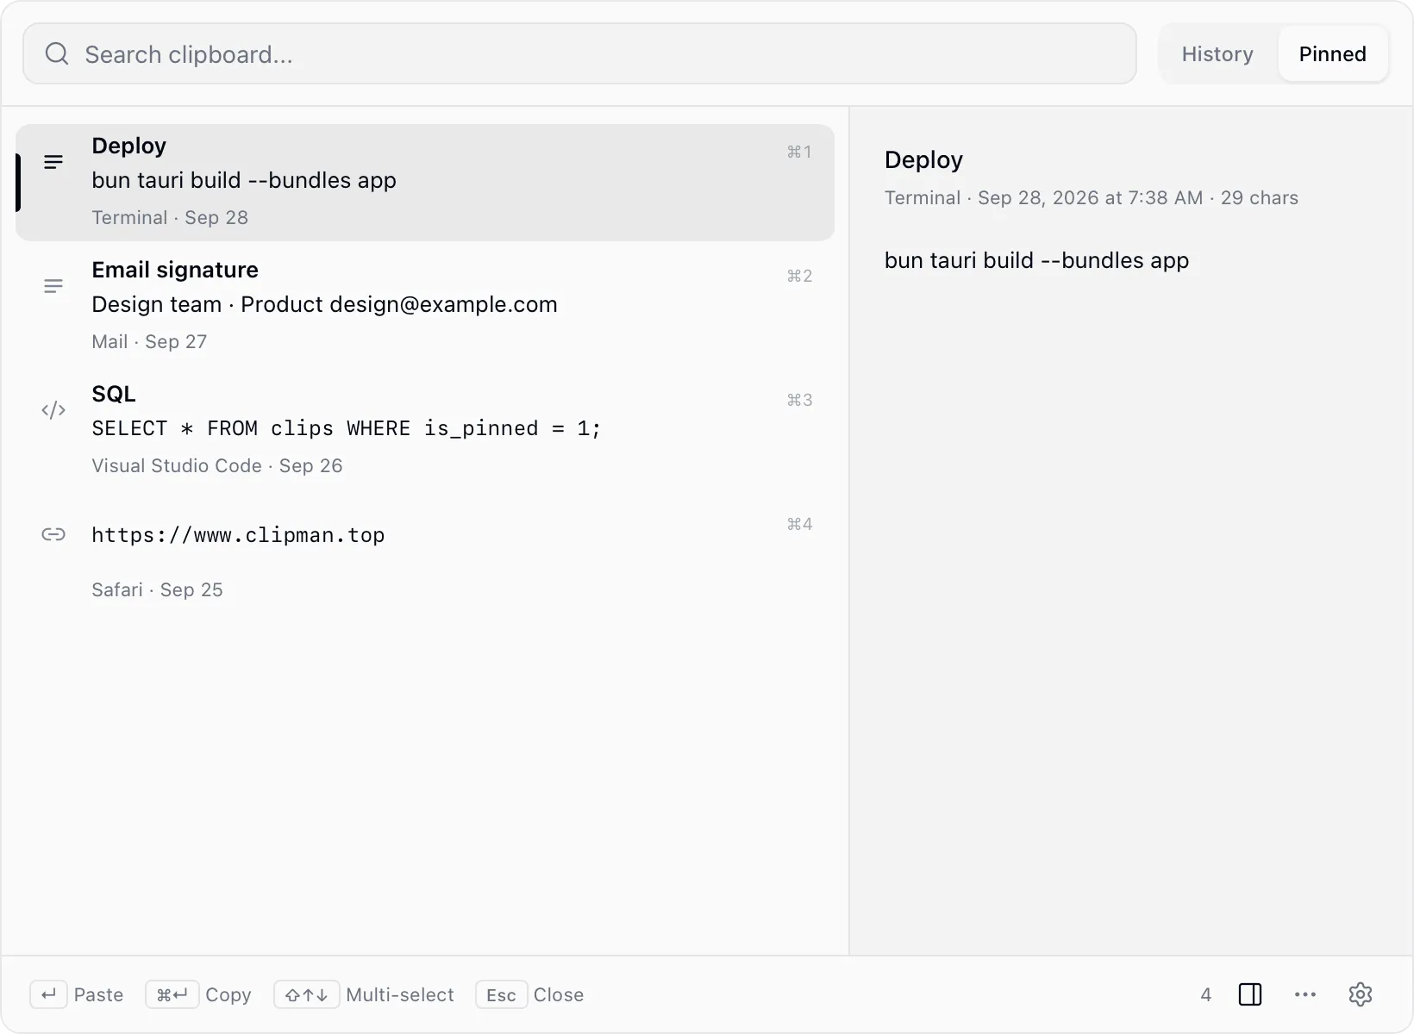Click the Paste Enter key button
Image resolution: width=1414 pixels, height=1034 pixels.
coord(49,994)
